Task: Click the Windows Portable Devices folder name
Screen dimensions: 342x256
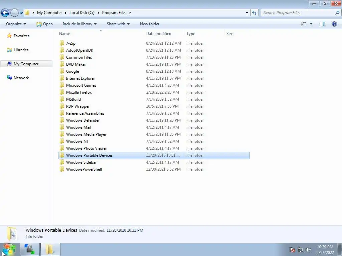Action: (89, 155)
